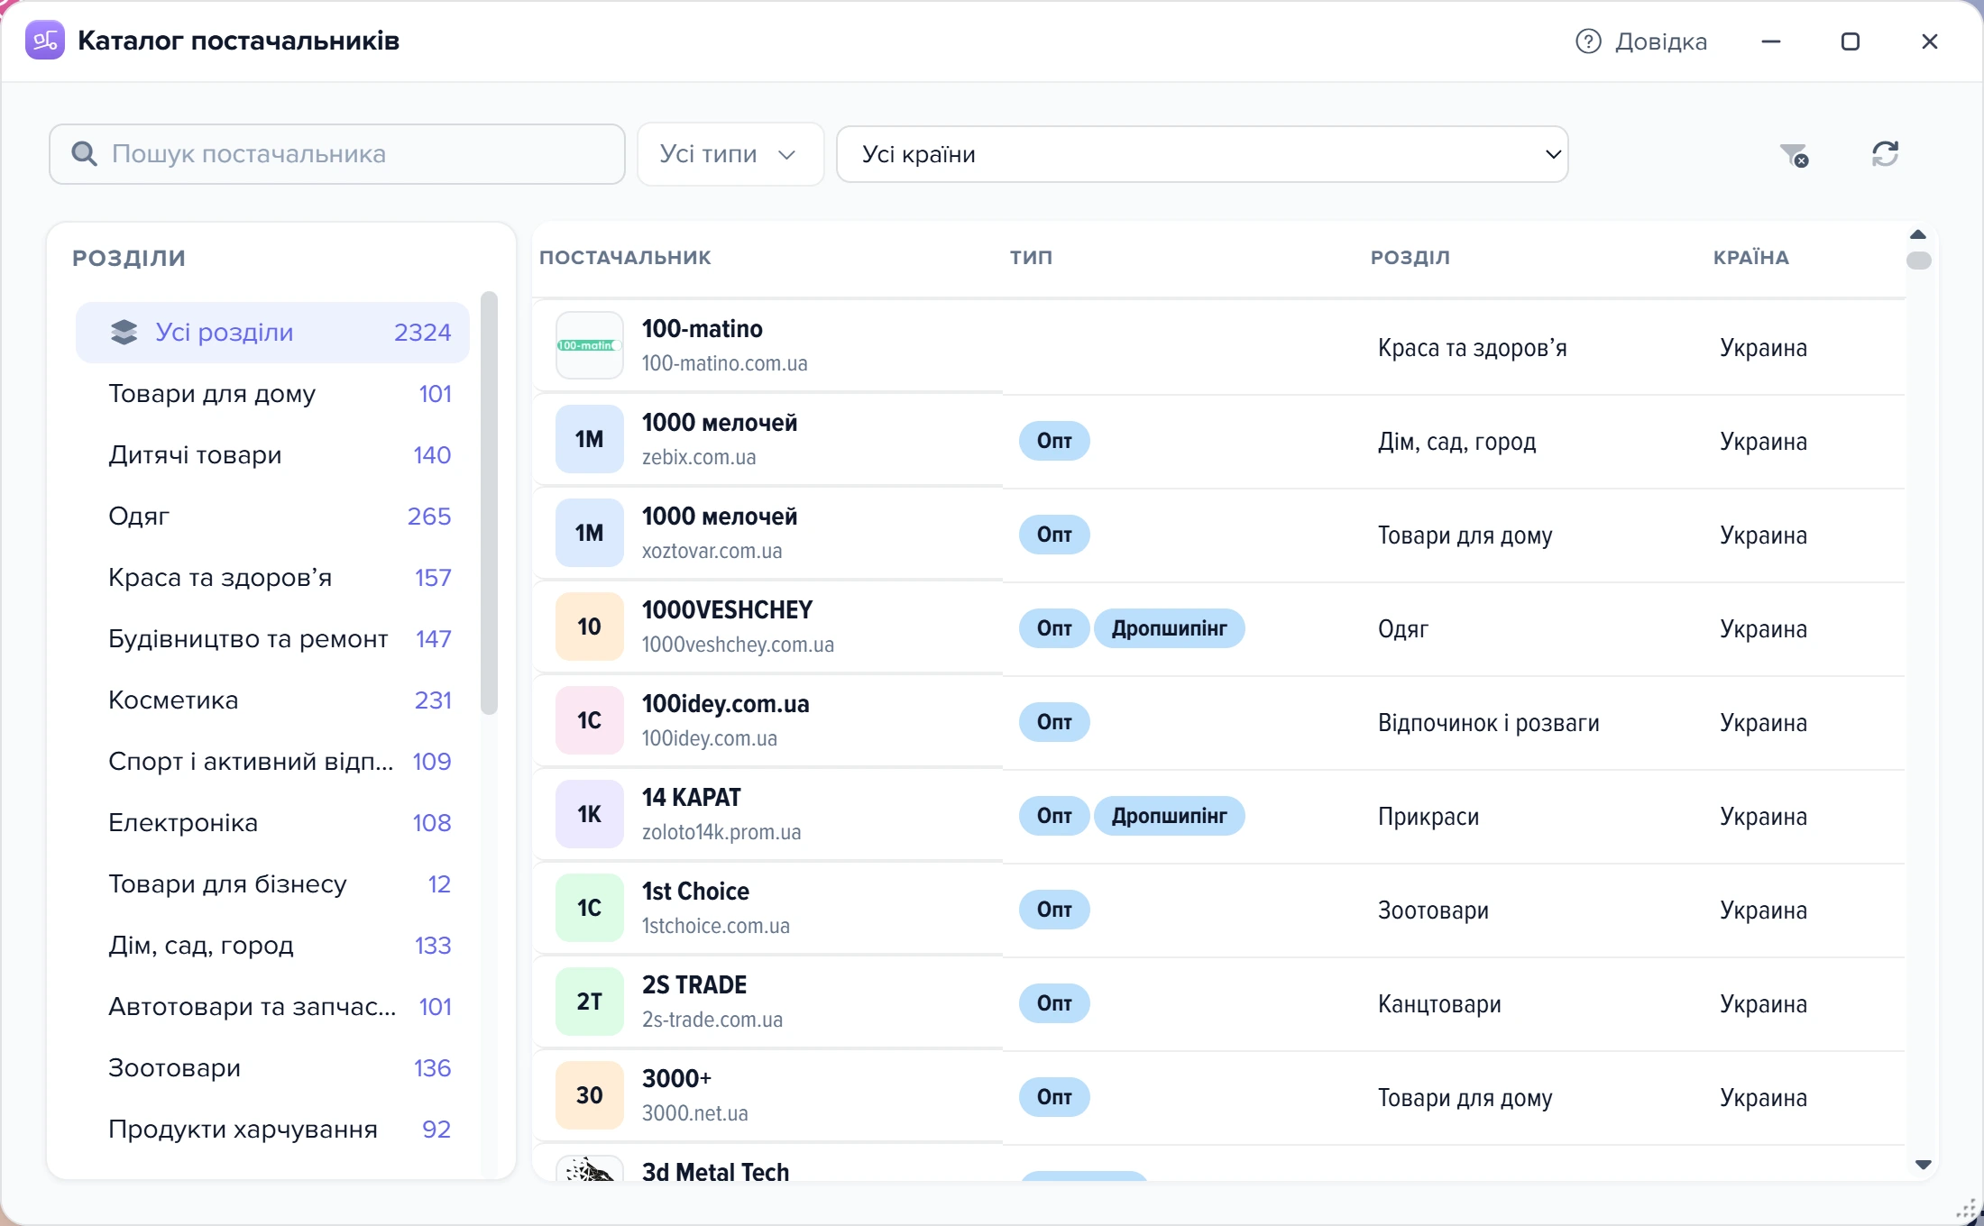1984x1226 pixels.
Task: Open the 100-matino.com.ua site link
Action: pyautogui.click(x=724, y=363)
